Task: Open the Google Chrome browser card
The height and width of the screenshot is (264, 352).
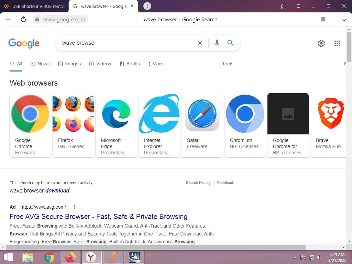Action: coord(30,125)
